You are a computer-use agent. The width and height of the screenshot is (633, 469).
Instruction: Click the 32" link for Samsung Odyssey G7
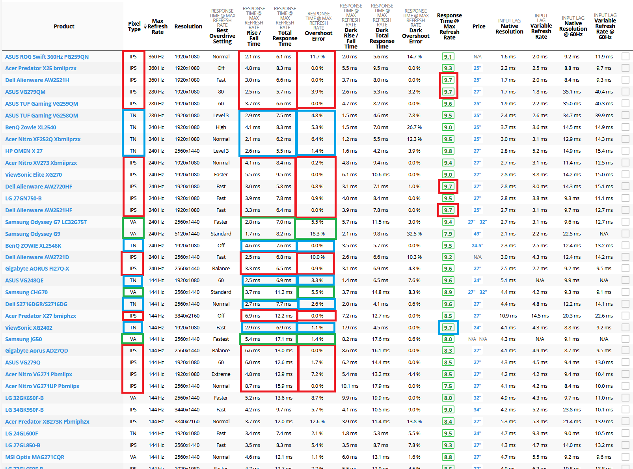click(x=483, y=222)
